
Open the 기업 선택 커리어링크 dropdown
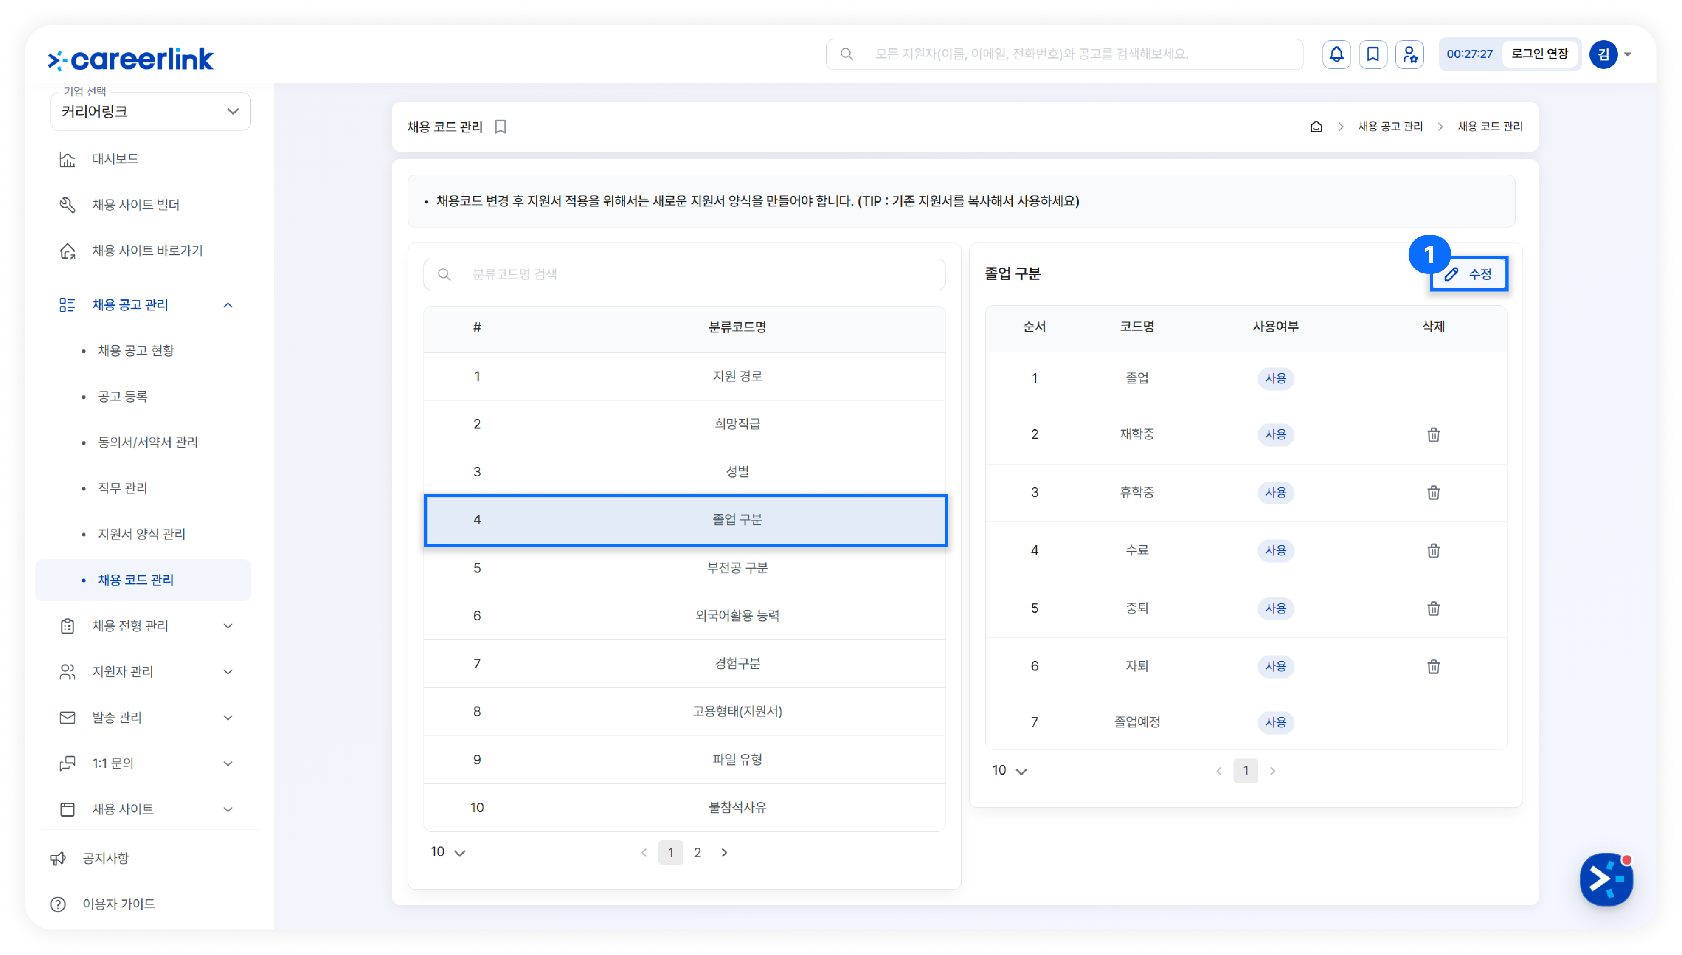150,112
